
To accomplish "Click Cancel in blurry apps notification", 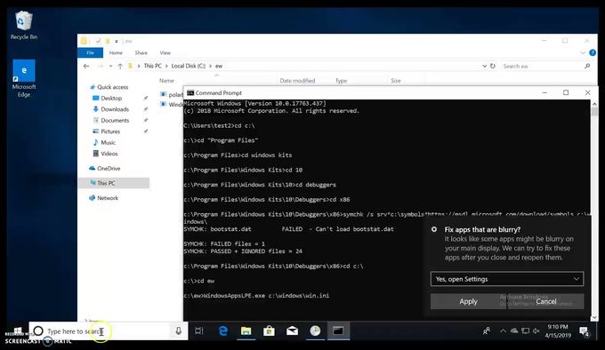I will tap(546, 301).
